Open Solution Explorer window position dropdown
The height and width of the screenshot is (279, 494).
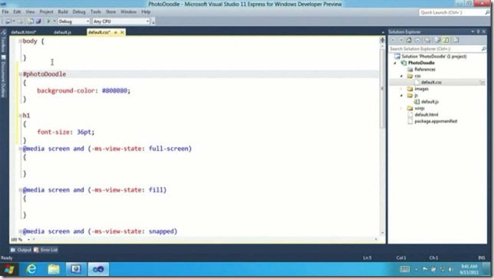pos(473,31)
